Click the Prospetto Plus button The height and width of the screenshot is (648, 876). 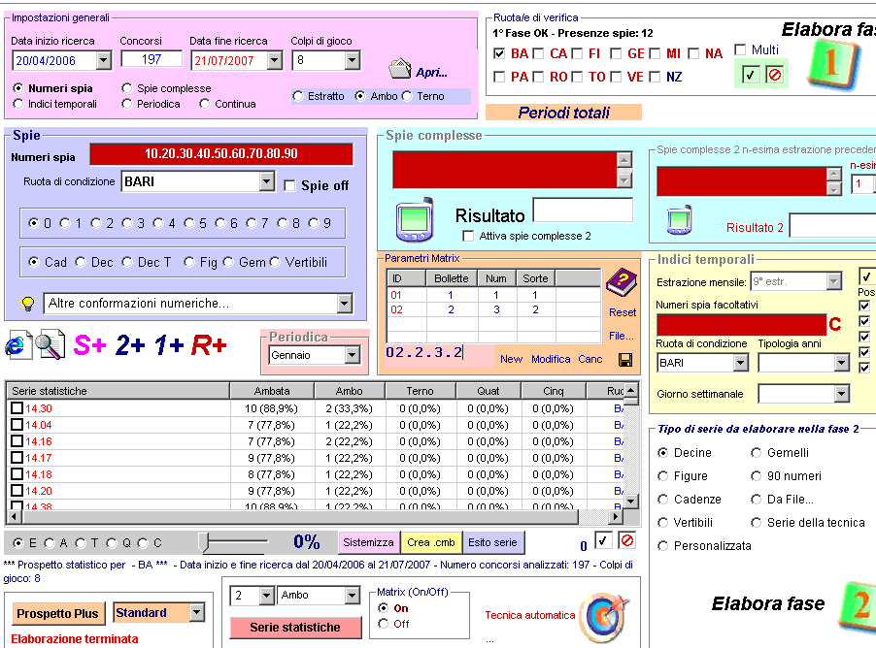(57, 613)
